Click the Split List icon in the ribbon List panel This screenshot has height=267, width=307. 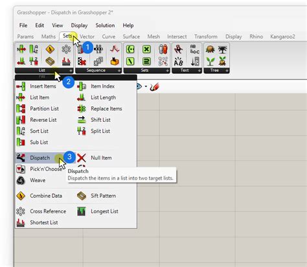point(34,61)
